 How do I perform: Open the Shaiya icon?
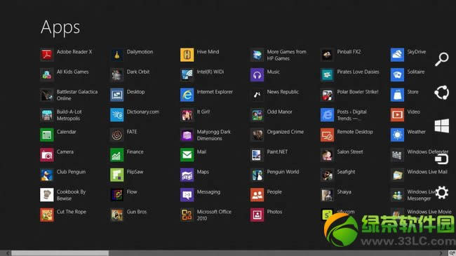click(327, 195)
